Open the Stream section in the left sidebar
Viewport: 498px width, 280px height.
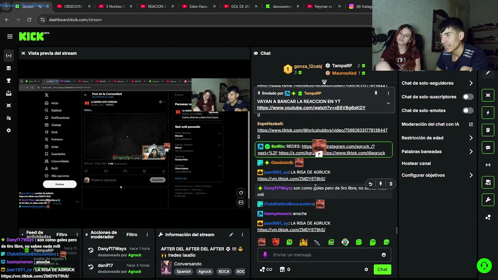click(9, 56)
